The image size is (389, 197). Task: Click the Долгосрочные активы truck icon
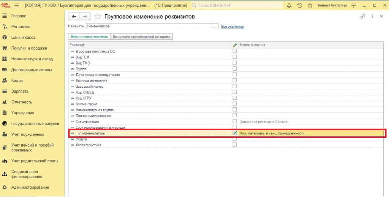(5, 69)
